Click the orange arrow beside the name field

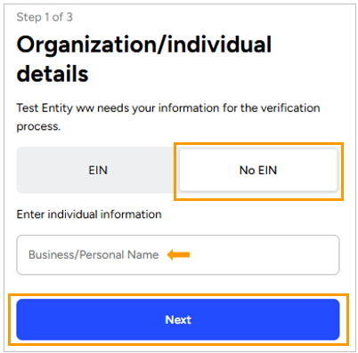click(x=178, y=254)
